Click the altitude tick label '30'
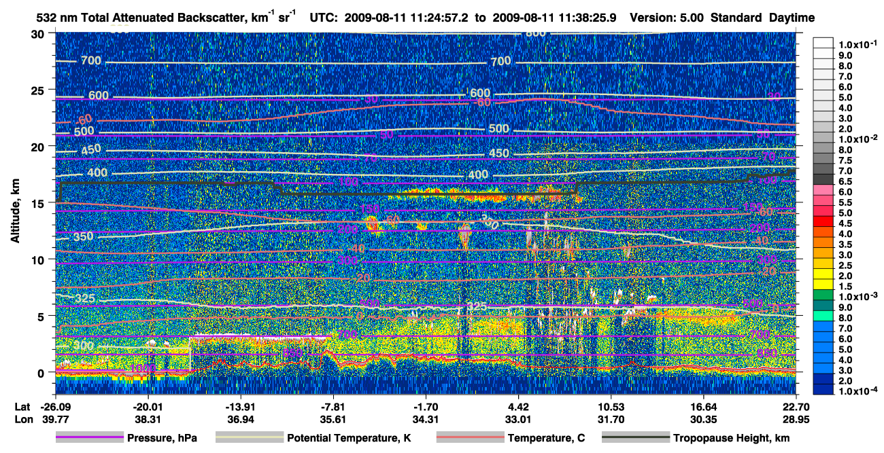 (x=38, y=33)
